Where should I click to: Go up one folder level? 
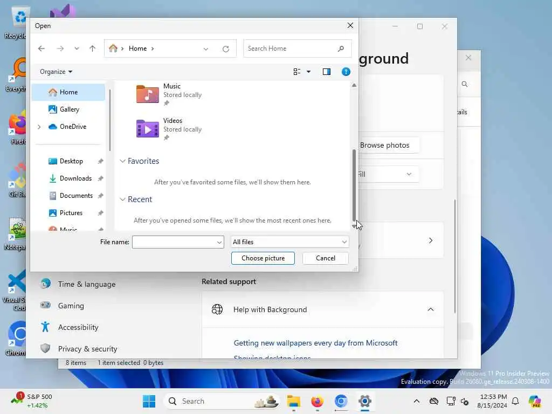(x=92, y=49)
